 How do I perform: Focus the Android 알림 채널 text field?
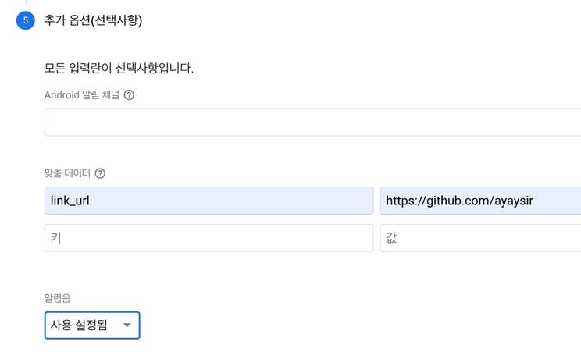(x=312, y=123)
